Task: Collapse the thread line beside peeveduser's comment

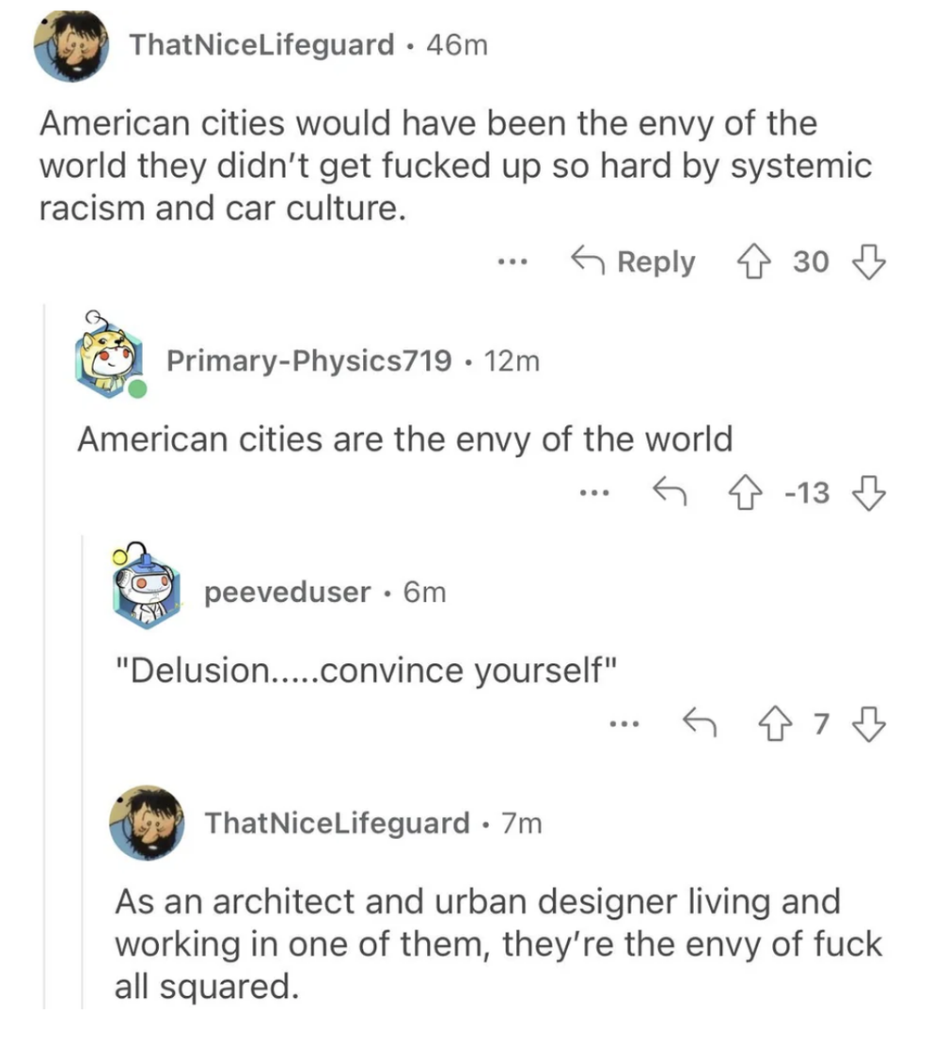Action: pos(83,771)
